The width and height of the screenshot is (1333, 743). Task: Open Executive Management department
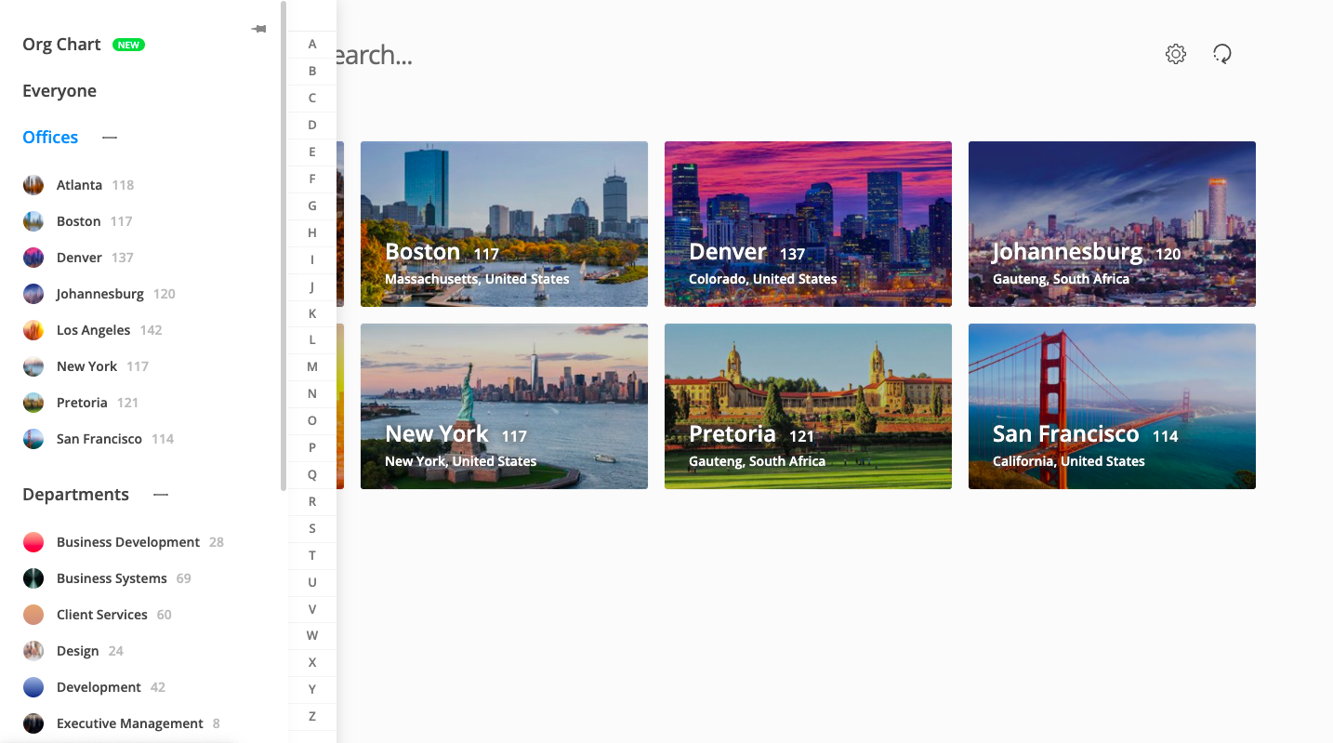click(x=130, y=723)
